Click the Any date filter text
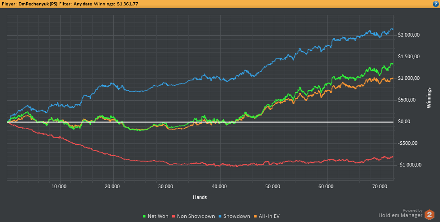440x222 pixels. 83,4
